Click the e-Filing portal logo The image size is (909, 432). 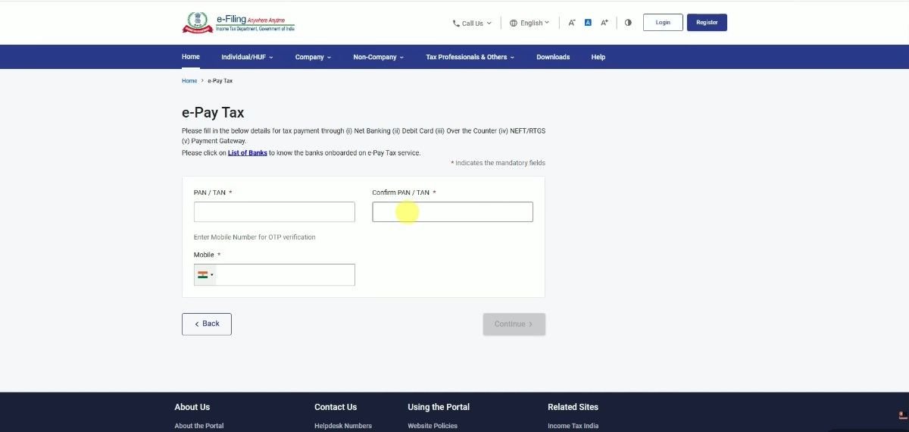(x=239, y=23)
